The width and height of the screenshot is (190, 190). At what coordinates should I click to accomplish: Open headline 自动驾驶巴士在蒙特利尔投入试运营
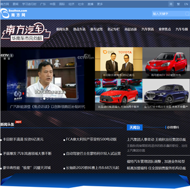pos(93,154)
